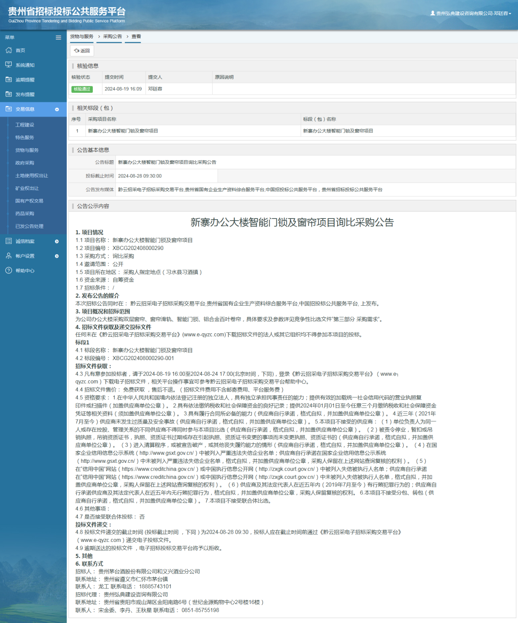
Task: Select the 首页 home icon in sidebar
Action: (9, 50)
